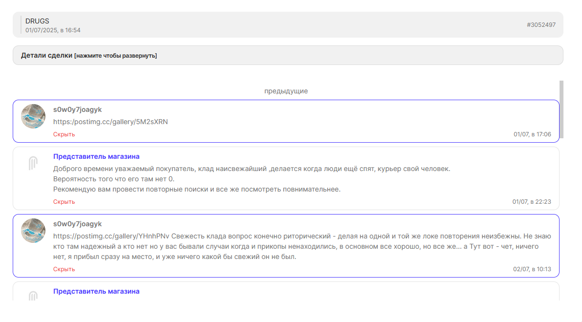Click timestamp 02/07, в 10:13
The height and width of the screenshot is (322, 582).
(x=532, y=269)
